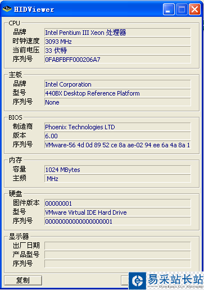Viewport: 204px width, 290px height.
Task: Click the CPU brand field Intel Pentium III Xeon
Action: coord(117,33)
